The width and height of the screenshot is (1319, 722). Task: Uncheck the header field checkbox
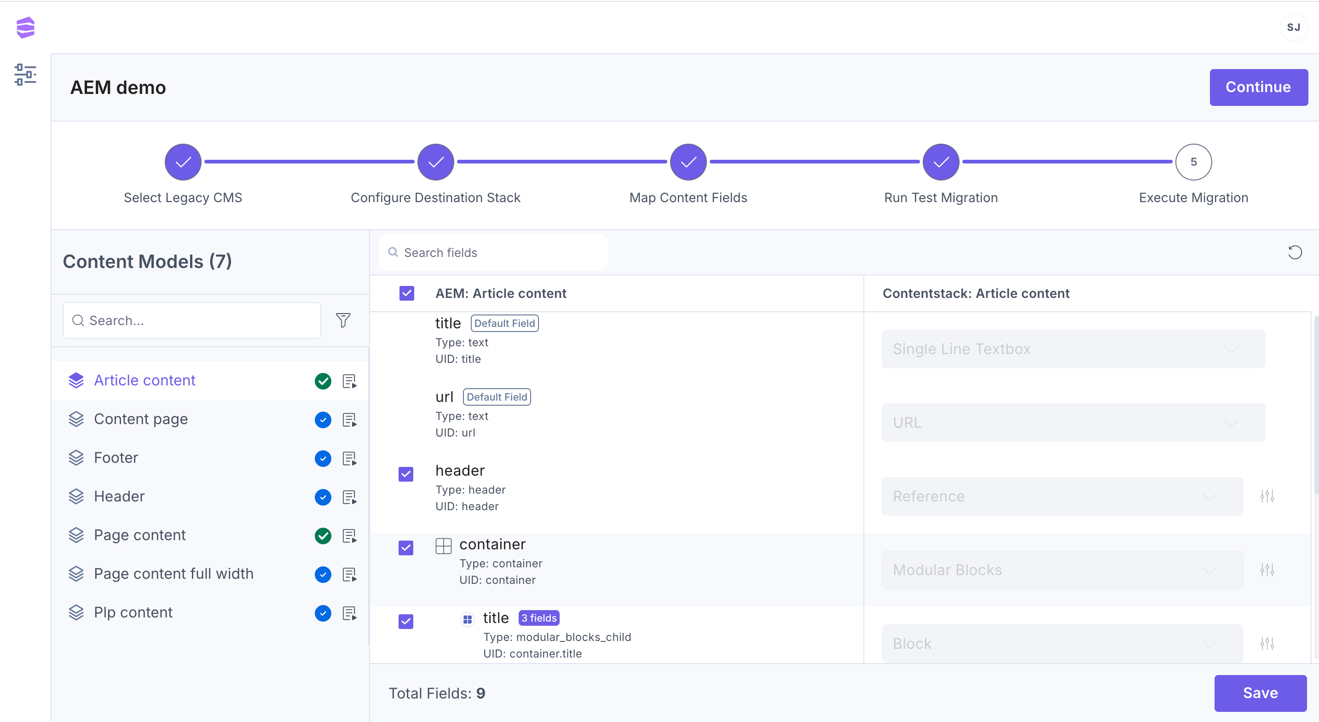click(x=405, y=474)
